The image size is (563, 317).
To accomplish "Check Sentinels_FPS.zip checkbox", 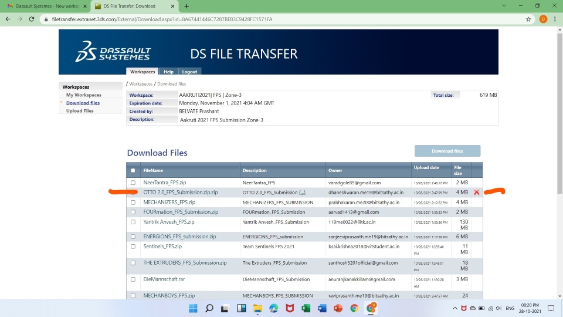I will (x=133, y=247).
